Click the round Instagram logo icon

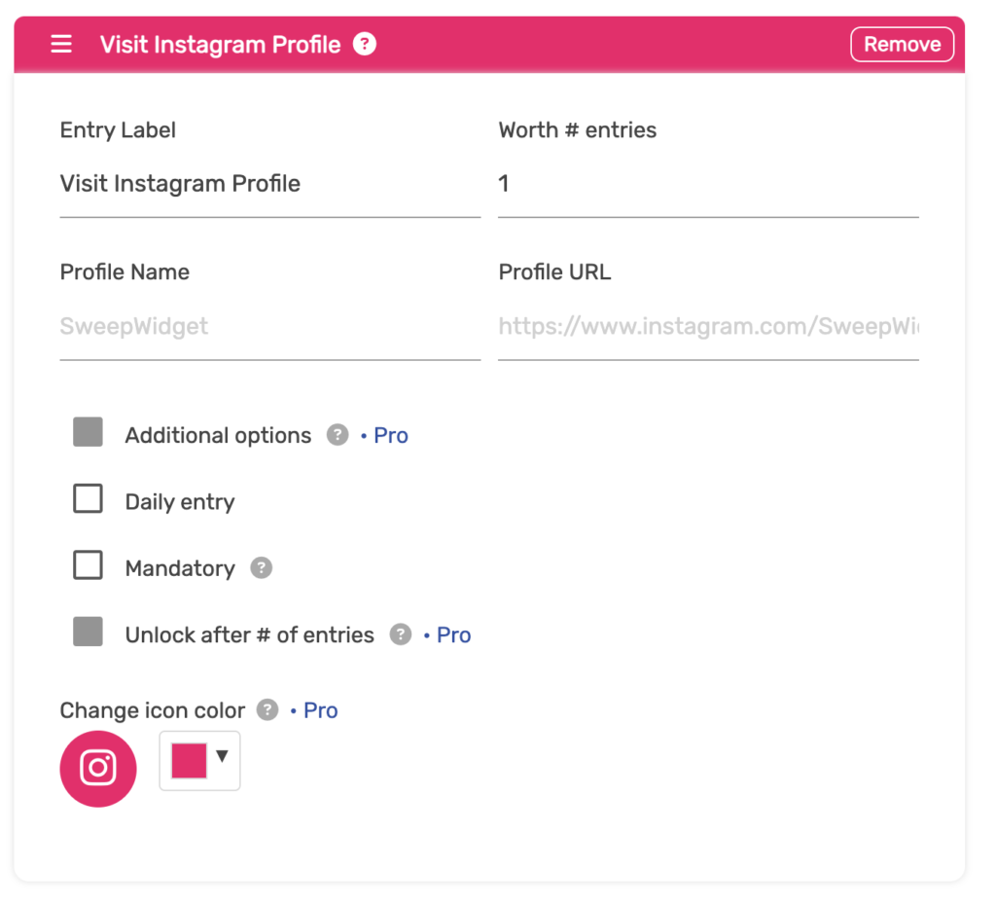(98, 769)
